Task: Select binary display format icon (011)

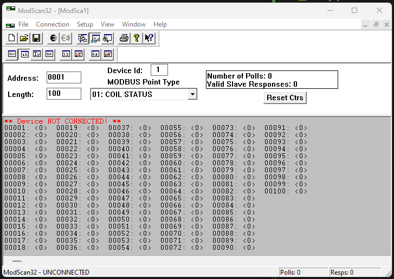Action: tap(12, 54)
